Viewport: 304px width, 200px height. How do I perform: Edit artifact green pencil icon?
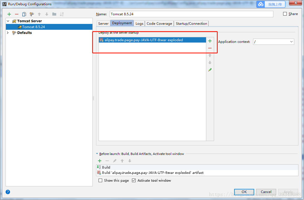coord(210,70)
